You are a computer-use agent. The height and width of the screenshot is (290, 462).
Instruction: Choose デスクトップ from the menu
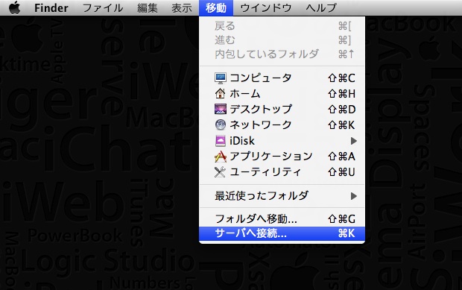tap(282, 110)
